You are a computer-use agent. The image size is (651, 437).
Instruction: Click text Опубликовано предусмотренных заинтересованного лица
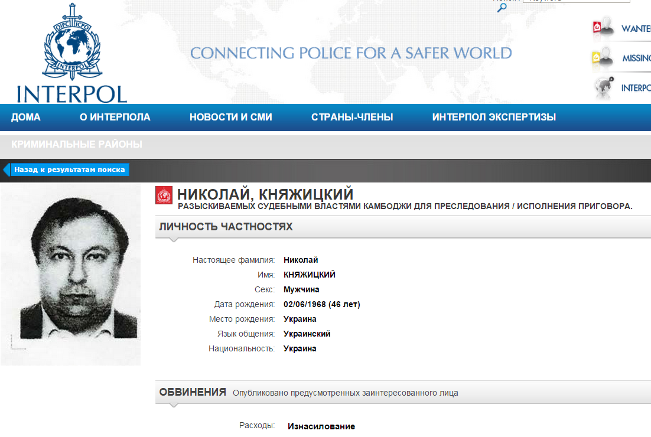pos(346,393)
